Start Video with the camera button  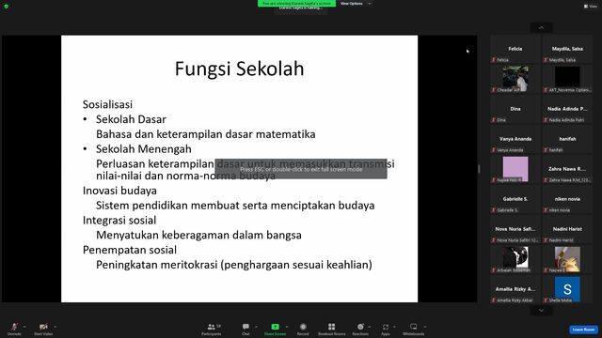click(x=43, y=329)
